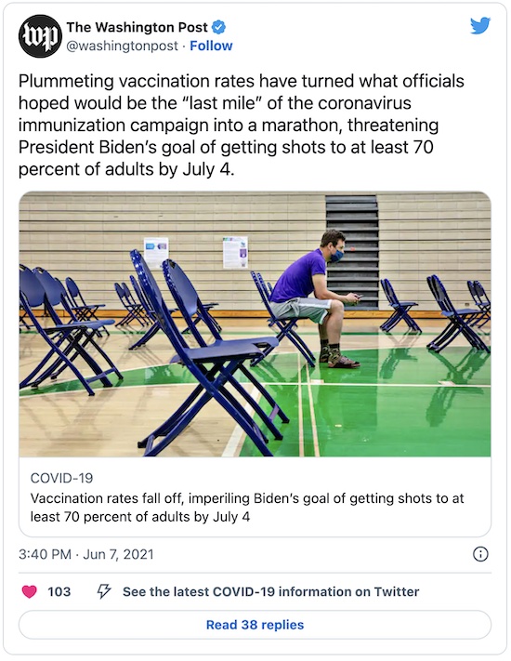Open the tweet info circle icon

point(480,554)
